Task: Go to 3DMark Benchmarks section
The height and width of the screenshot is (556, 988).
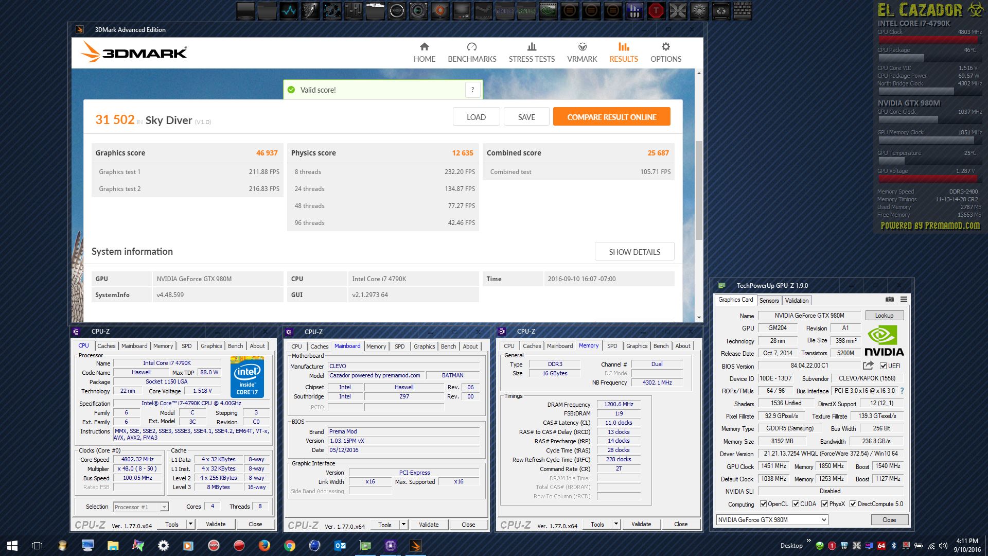Action: click(x=472, y=53)
